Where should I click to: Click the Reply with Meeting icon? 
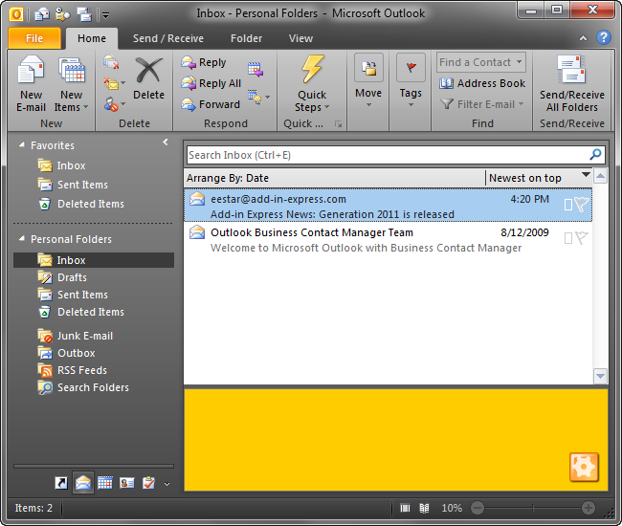(255, 70)
